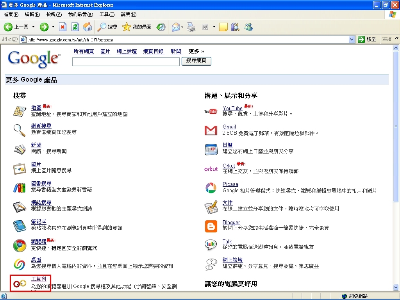The width and height of the screenshot is (400, 300).
Task: Click the books icon for 圖書搜尋
Action: pos(20,187)
